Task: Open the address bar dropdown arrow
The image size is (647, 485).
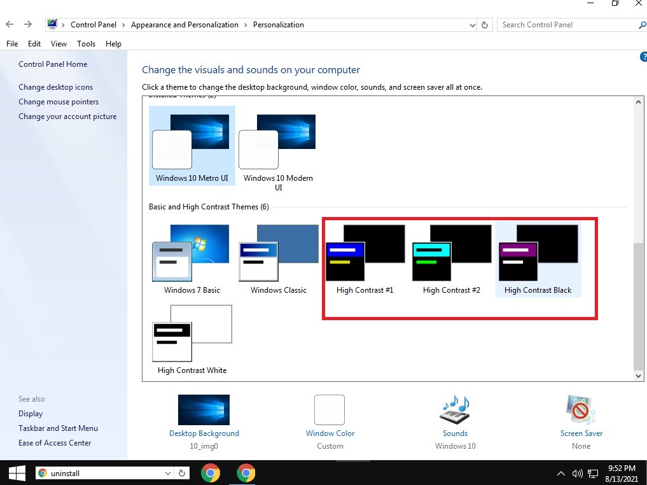Action: pos(472,24)
